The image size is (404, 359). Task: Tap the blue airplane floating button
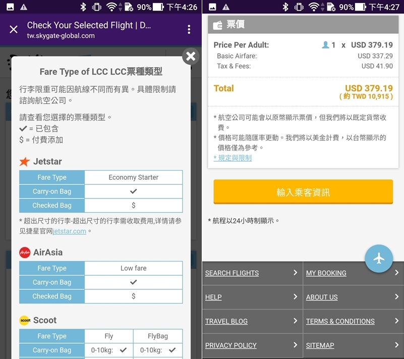(379, 259)
